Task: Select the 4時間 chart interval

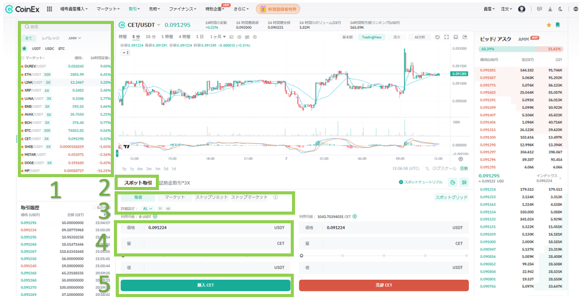Action: pos(185,37)
